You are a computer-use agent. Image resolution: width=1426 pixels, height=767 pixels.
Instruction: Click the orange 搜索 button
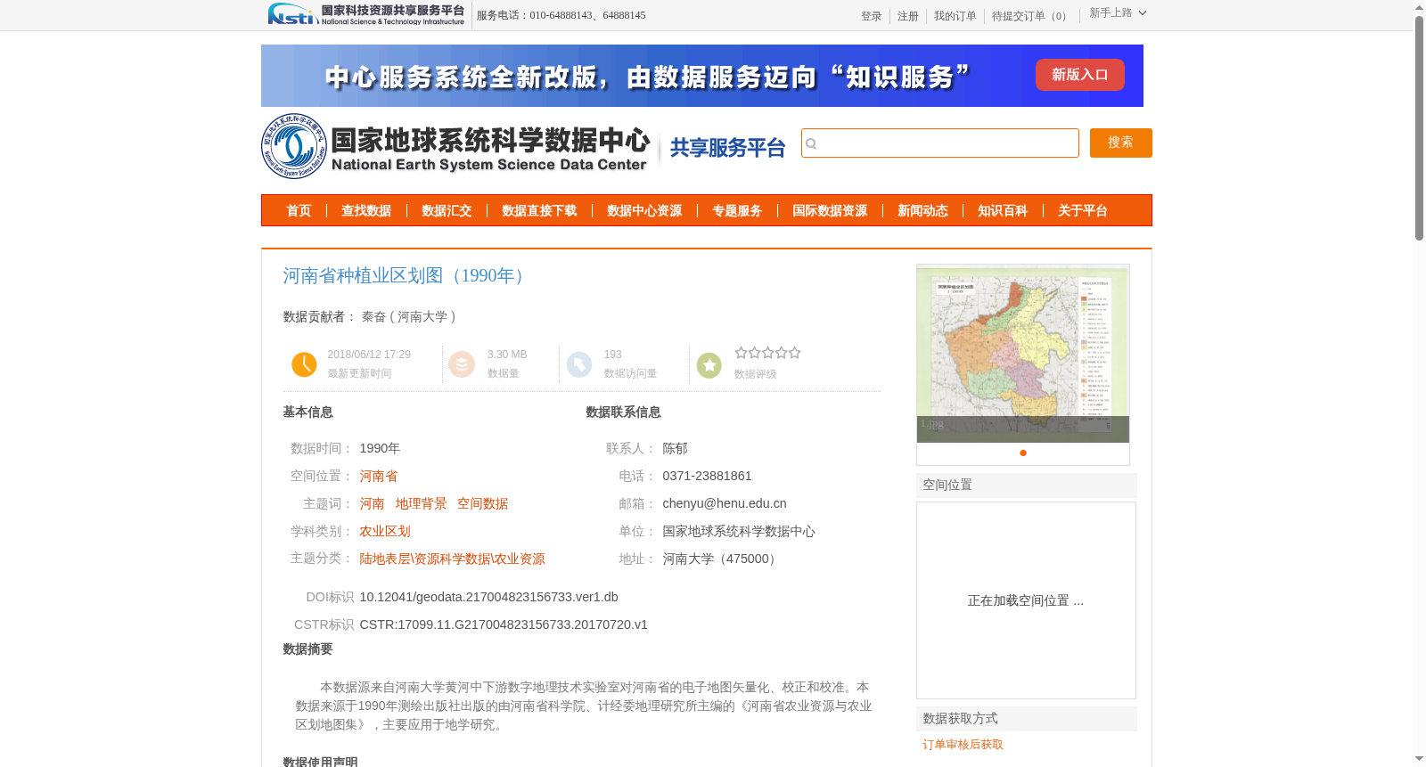click(x=1121, y=143)
